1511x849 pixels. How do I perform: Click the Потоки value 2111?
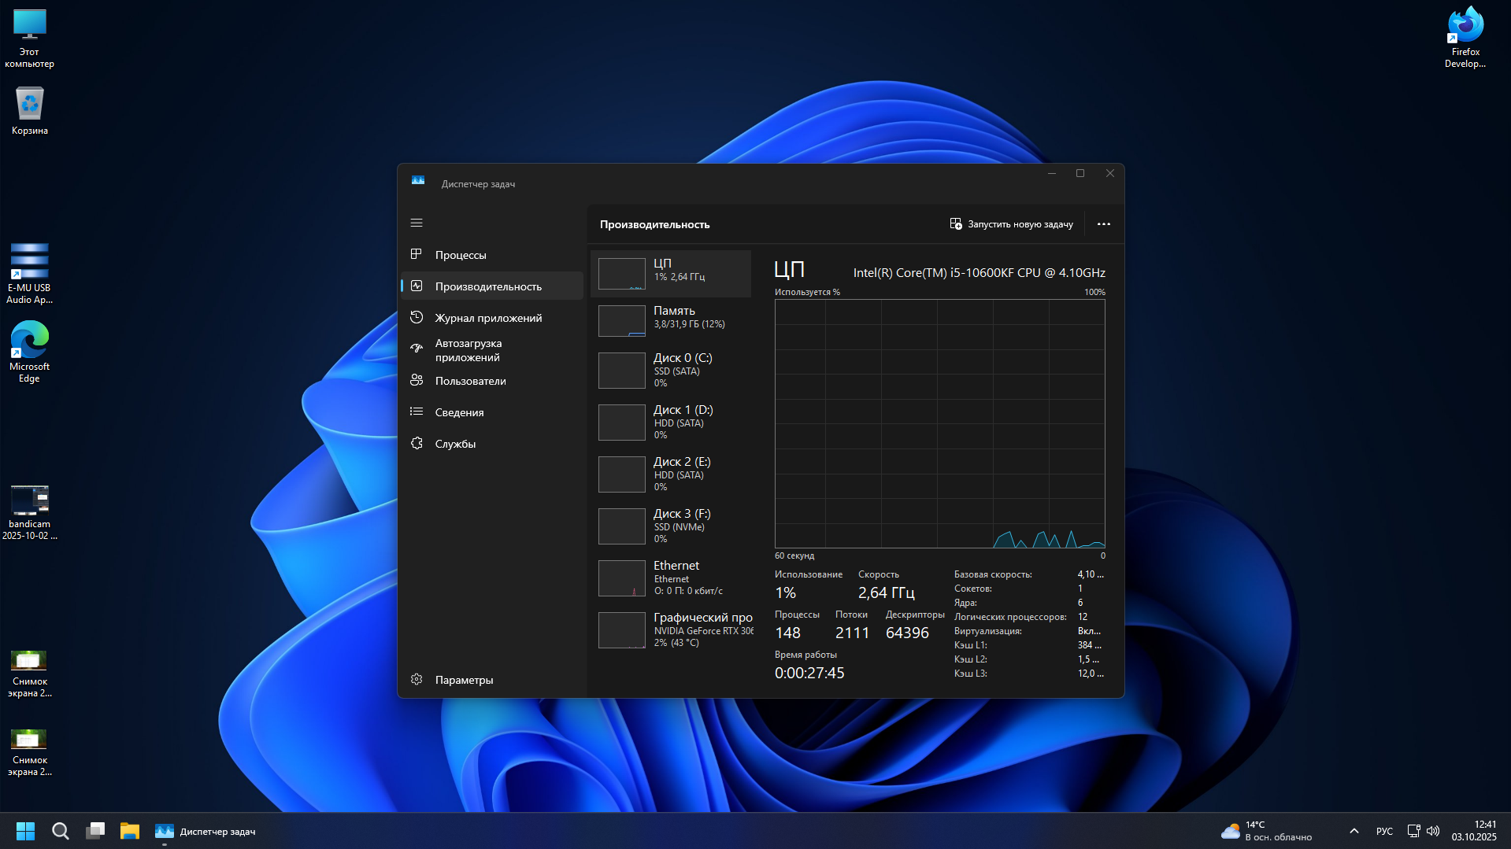click(852, 633)
